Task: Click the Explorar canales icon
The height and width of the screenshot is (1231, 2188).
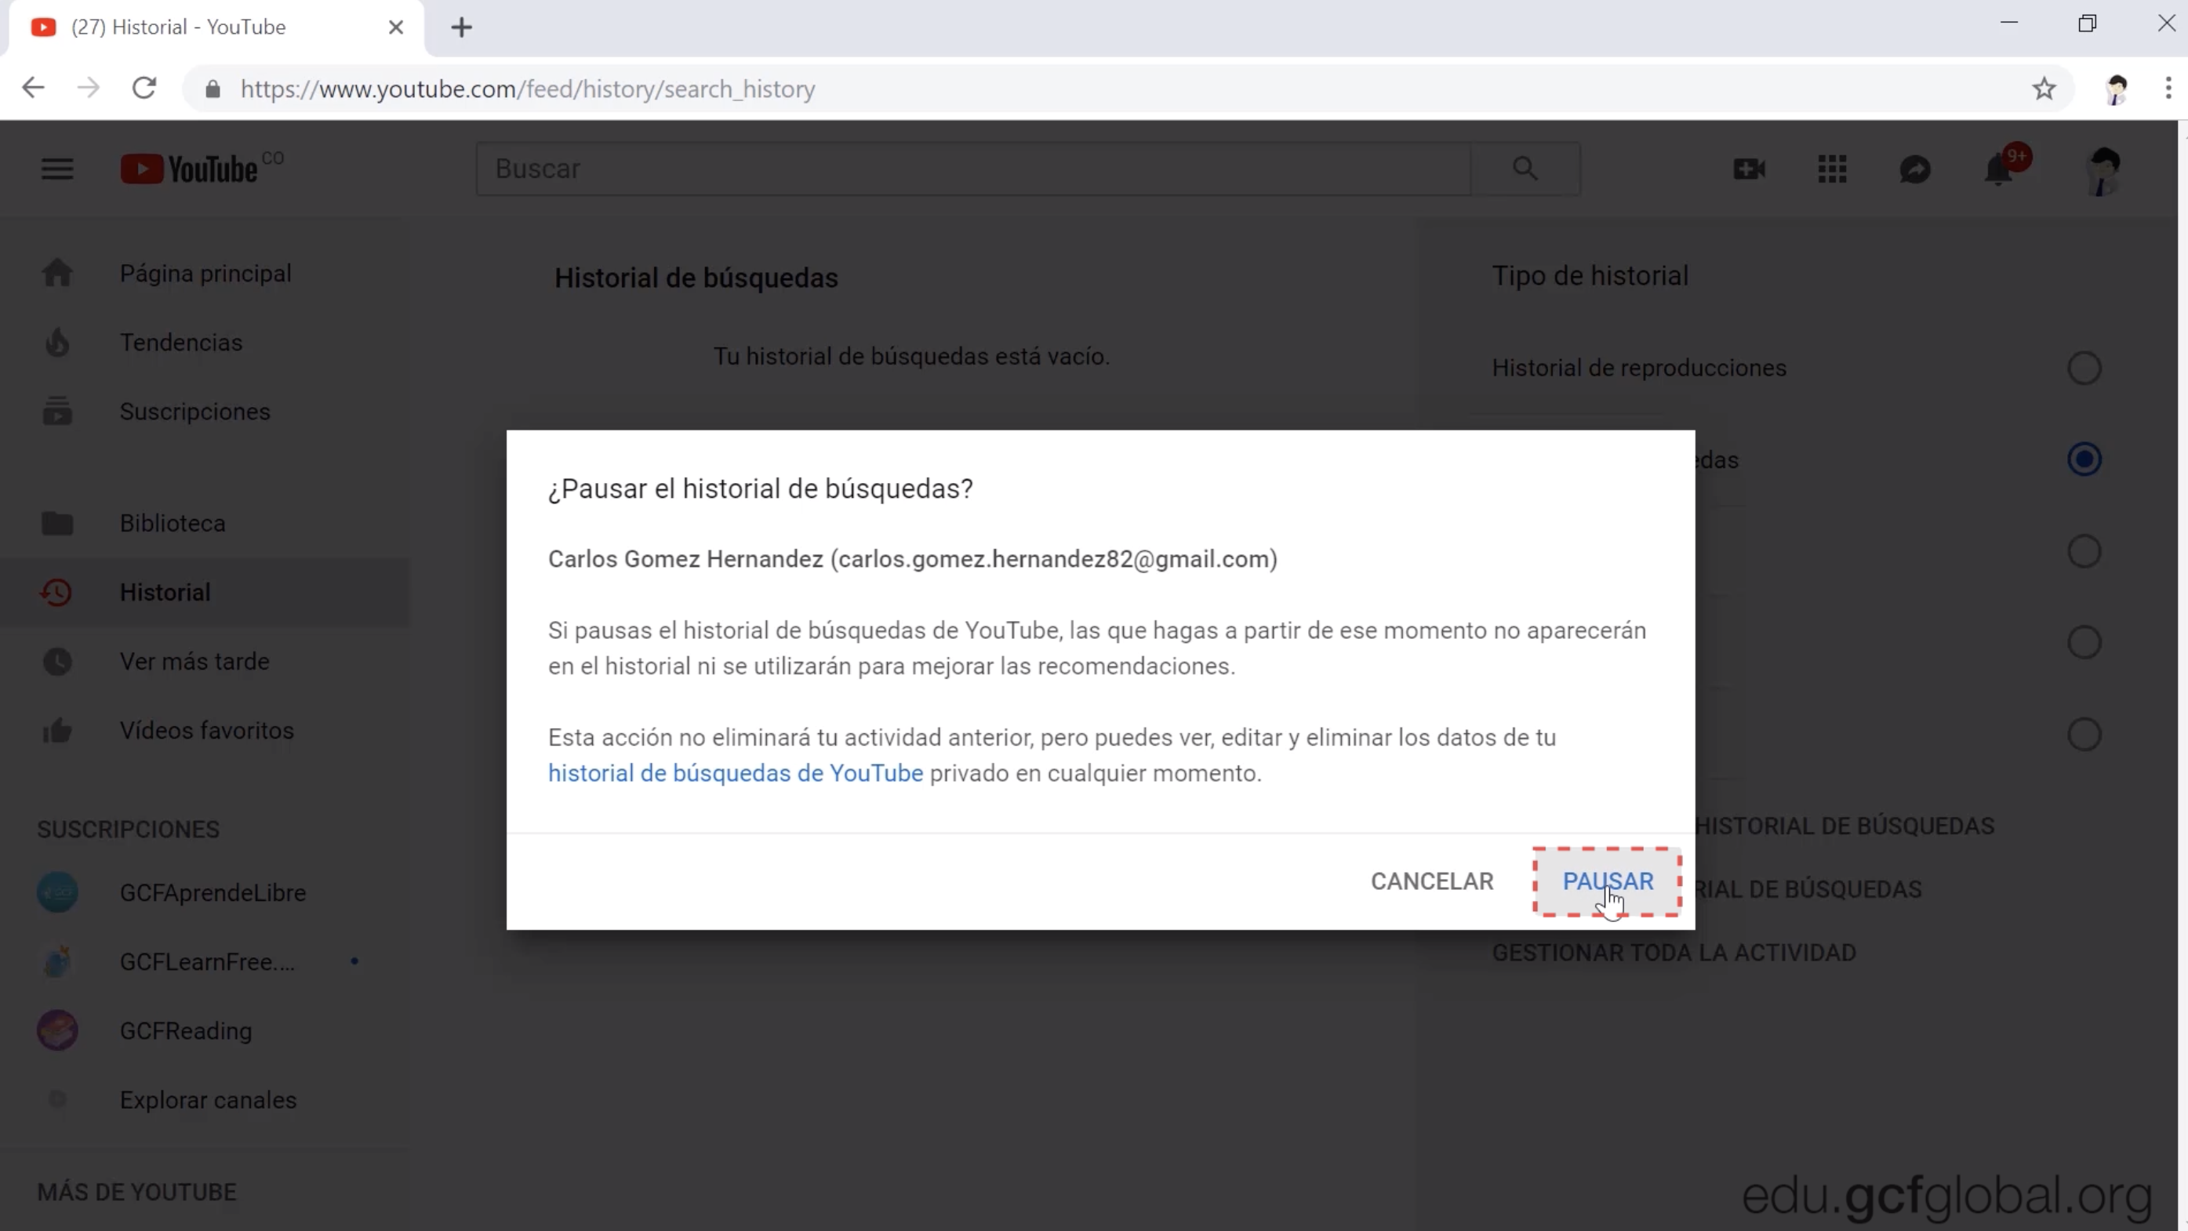Action: pyautogui.click(x=57, y=1099)
